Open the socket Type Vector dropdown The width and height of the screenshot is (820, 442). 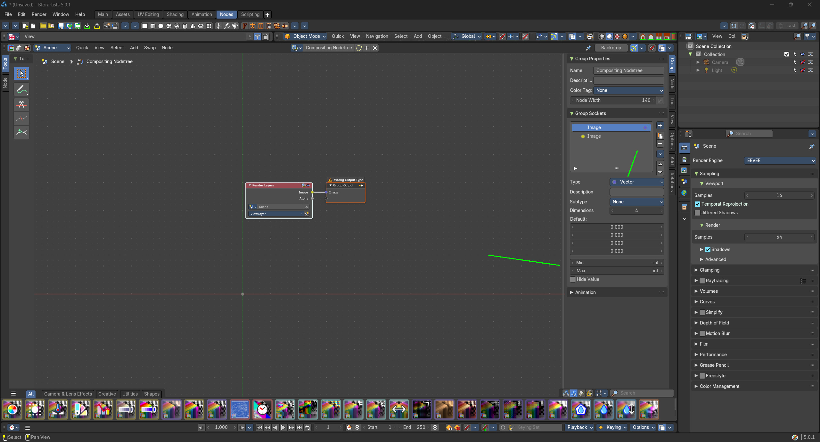(637, 182)
